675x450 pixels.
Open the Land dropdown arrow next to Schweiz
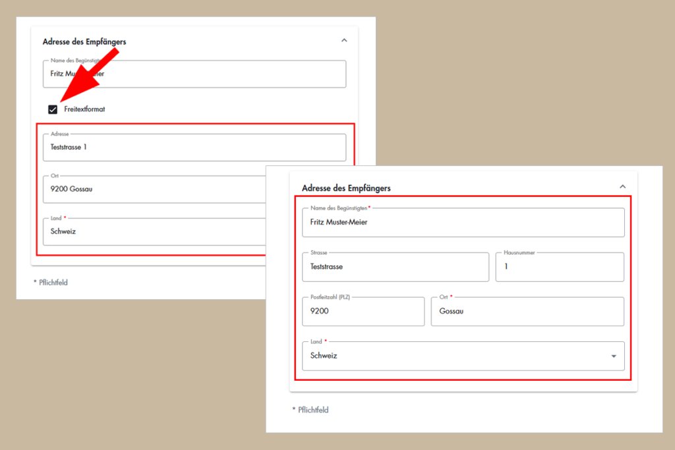tap(614, 356)
